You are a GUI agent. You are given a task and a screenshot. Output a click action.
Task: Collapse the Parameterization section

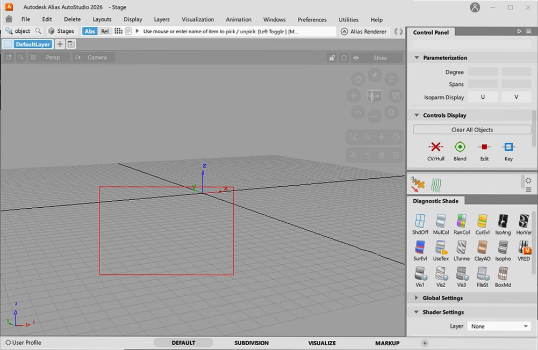coord(417,57)
